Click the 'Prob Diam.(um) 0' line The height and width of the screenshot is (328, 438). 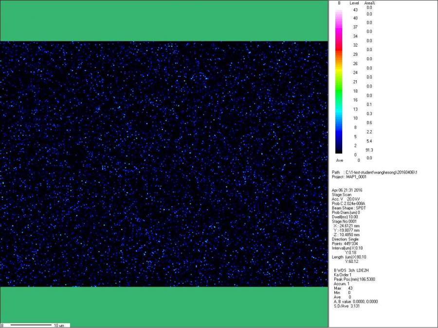[346, 212]
